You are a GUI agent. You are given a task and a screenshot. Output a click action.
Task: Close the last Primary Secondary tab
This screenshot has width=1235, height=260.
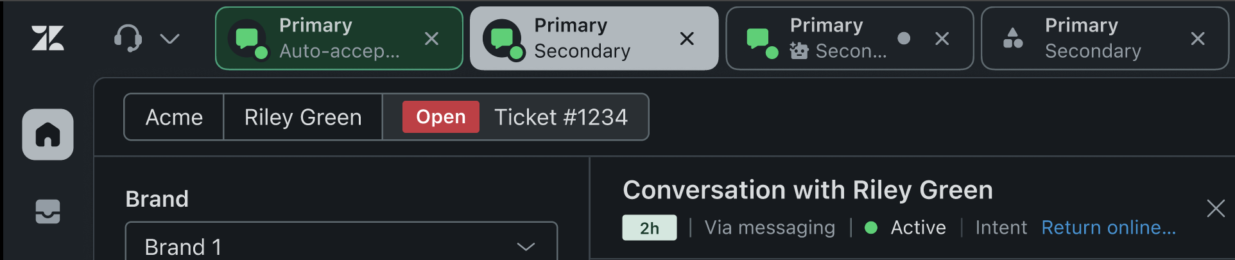point(1198,39)
